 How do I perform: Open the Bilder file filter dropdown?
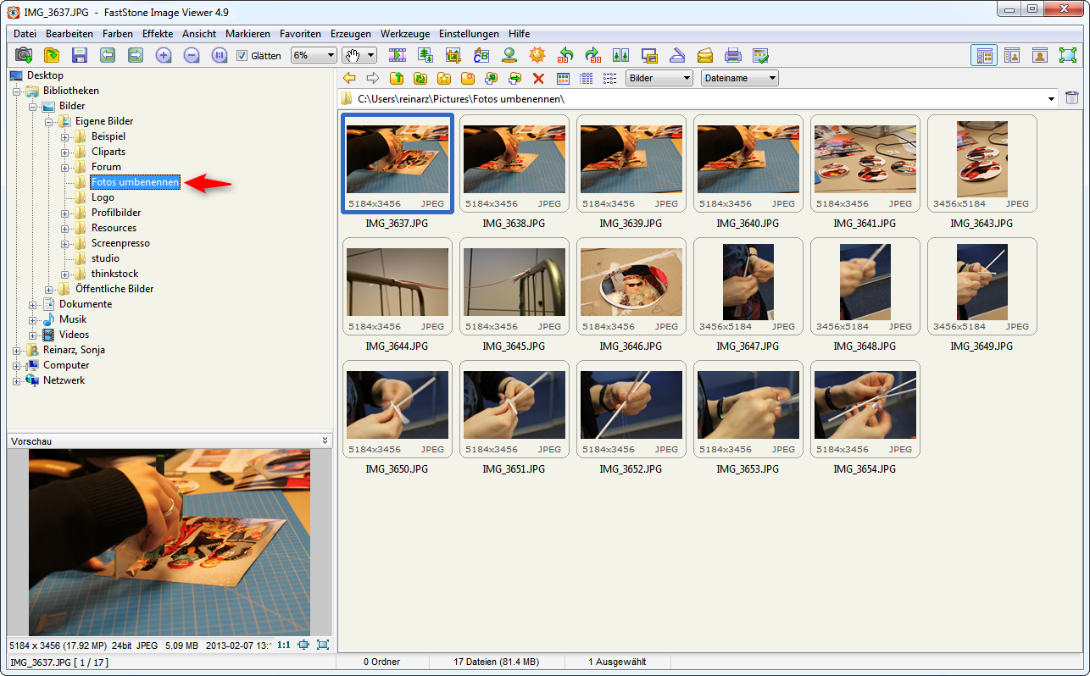coord(659,79)
